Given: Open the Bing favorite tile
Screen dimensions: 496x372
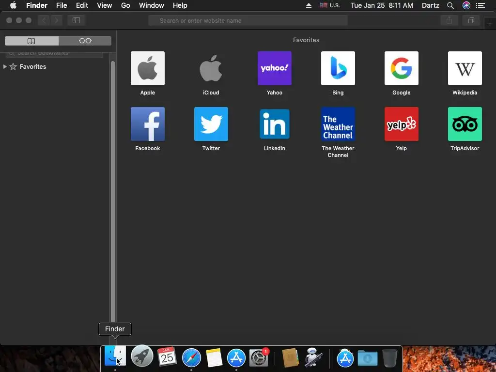Looking at the screenshot, I should point(338,68).
